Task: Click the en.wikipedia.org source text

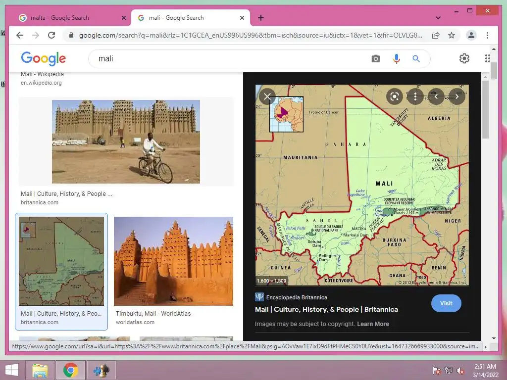Action: tap(41, 83)
